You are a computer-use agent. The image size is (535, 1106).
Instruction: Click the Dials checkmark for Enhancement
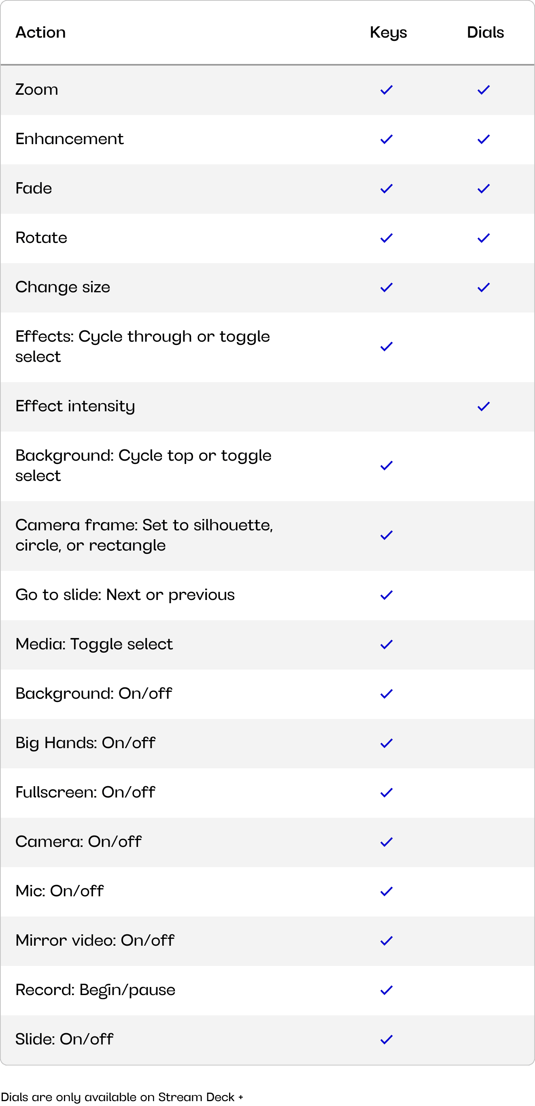(484, 140)
